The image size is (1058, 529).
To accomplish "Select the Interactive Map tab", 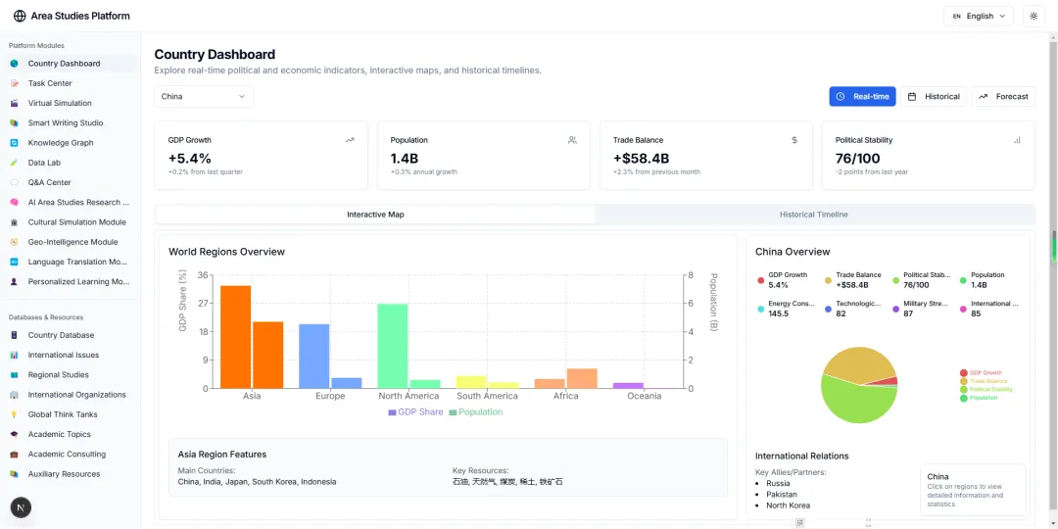I will 375,214.
